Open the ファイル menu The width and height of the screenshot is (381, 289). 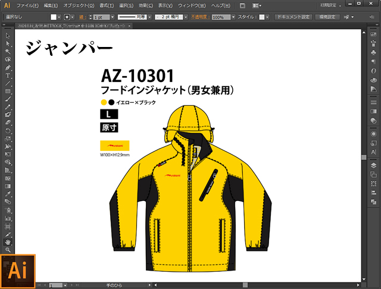pos(27,5)
